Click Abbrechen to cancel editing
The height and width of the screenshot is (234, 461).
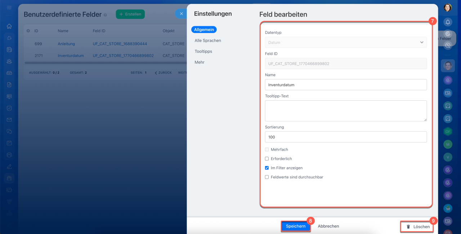click(328, 226)
